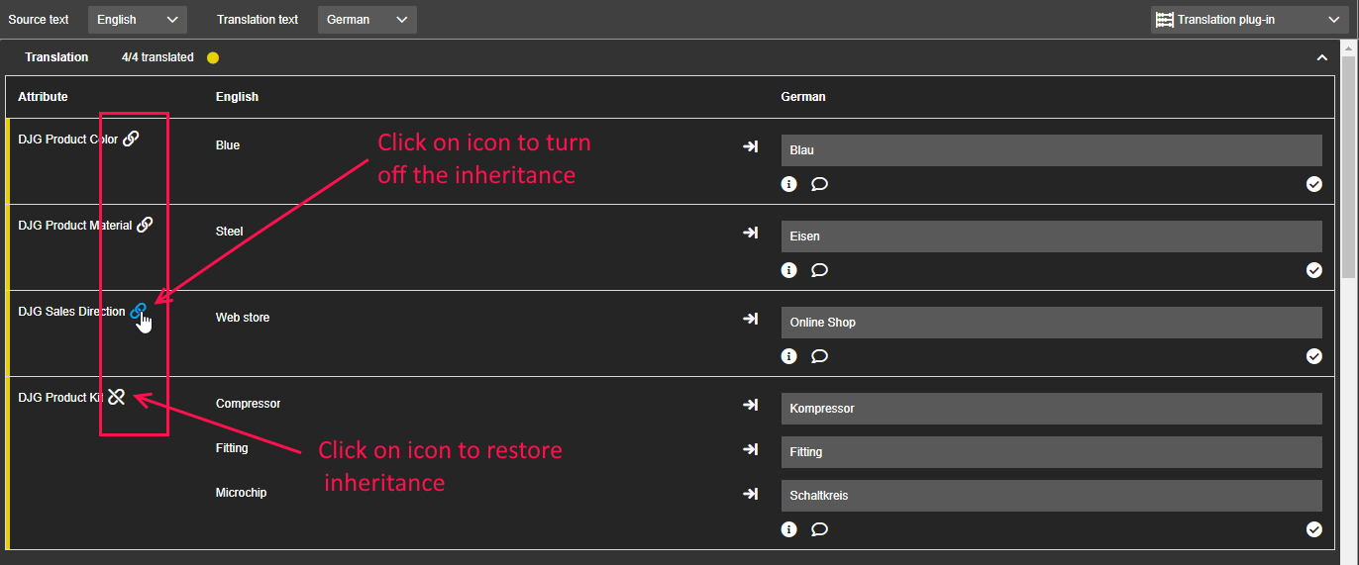
Task: Copy Compressor source text to German
Action: click(751, 405)
